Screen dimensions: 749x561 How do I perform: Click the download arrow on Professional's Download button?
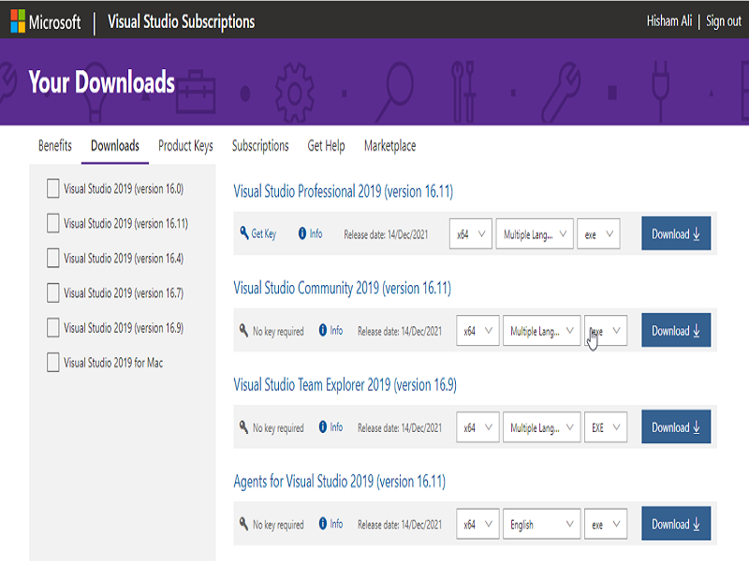point(698,234)
